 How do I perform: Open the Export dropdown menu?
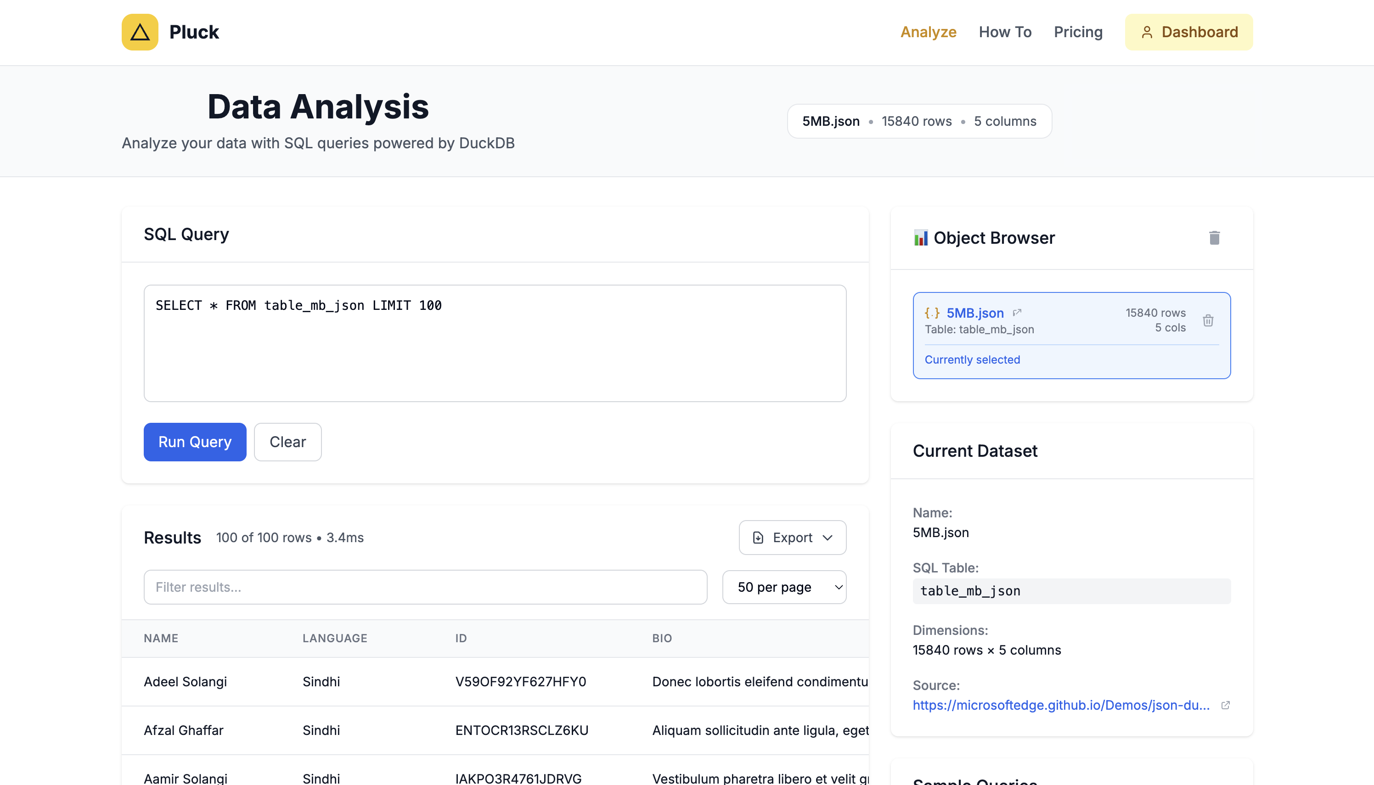point(792,538)
